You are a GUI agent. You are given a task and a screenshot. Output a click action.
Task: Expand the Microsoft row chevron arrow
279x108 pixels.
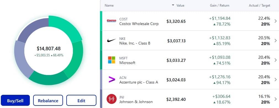tap(276, 60)
